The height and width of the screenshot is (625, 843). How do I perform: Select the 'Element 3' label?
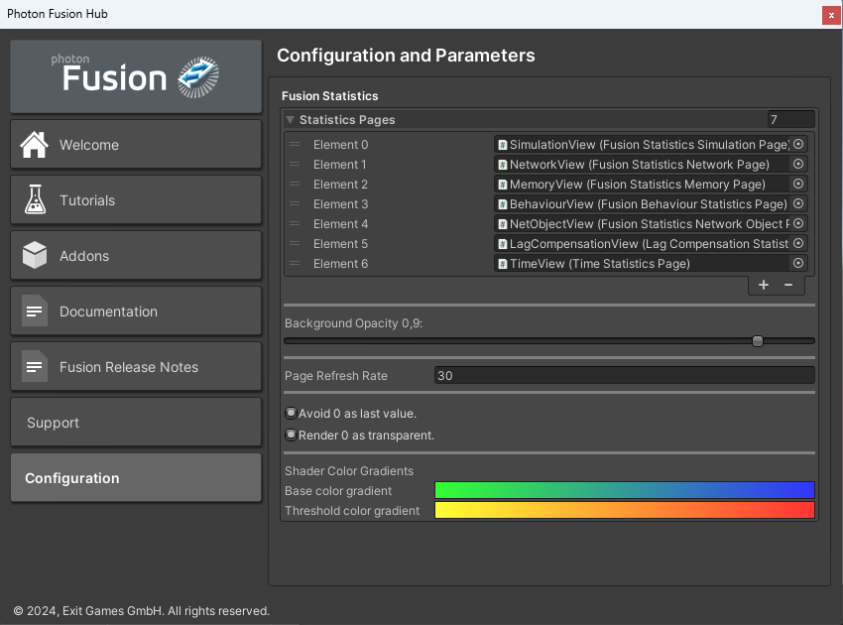pos(341,204)
